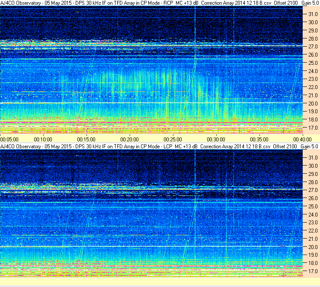Click the 22.0 frequency label on RCP chart

313,87
